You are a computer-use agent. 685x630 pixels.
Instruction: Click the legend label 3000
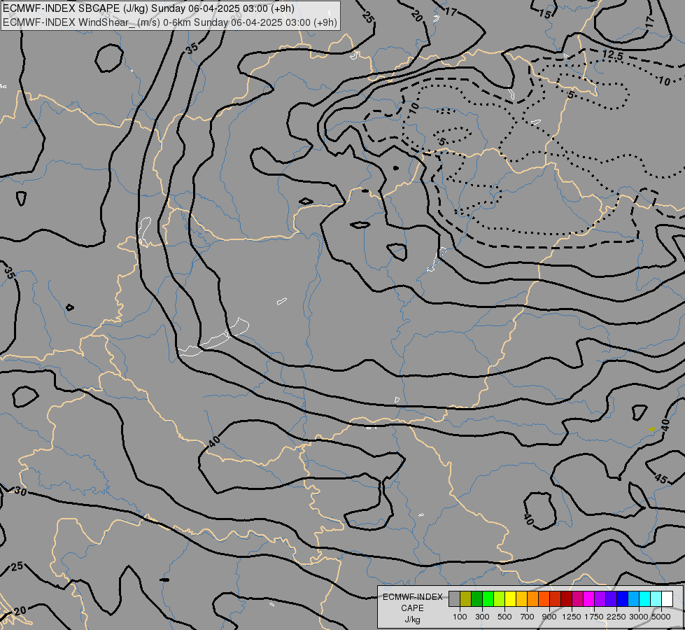(639, 617)
